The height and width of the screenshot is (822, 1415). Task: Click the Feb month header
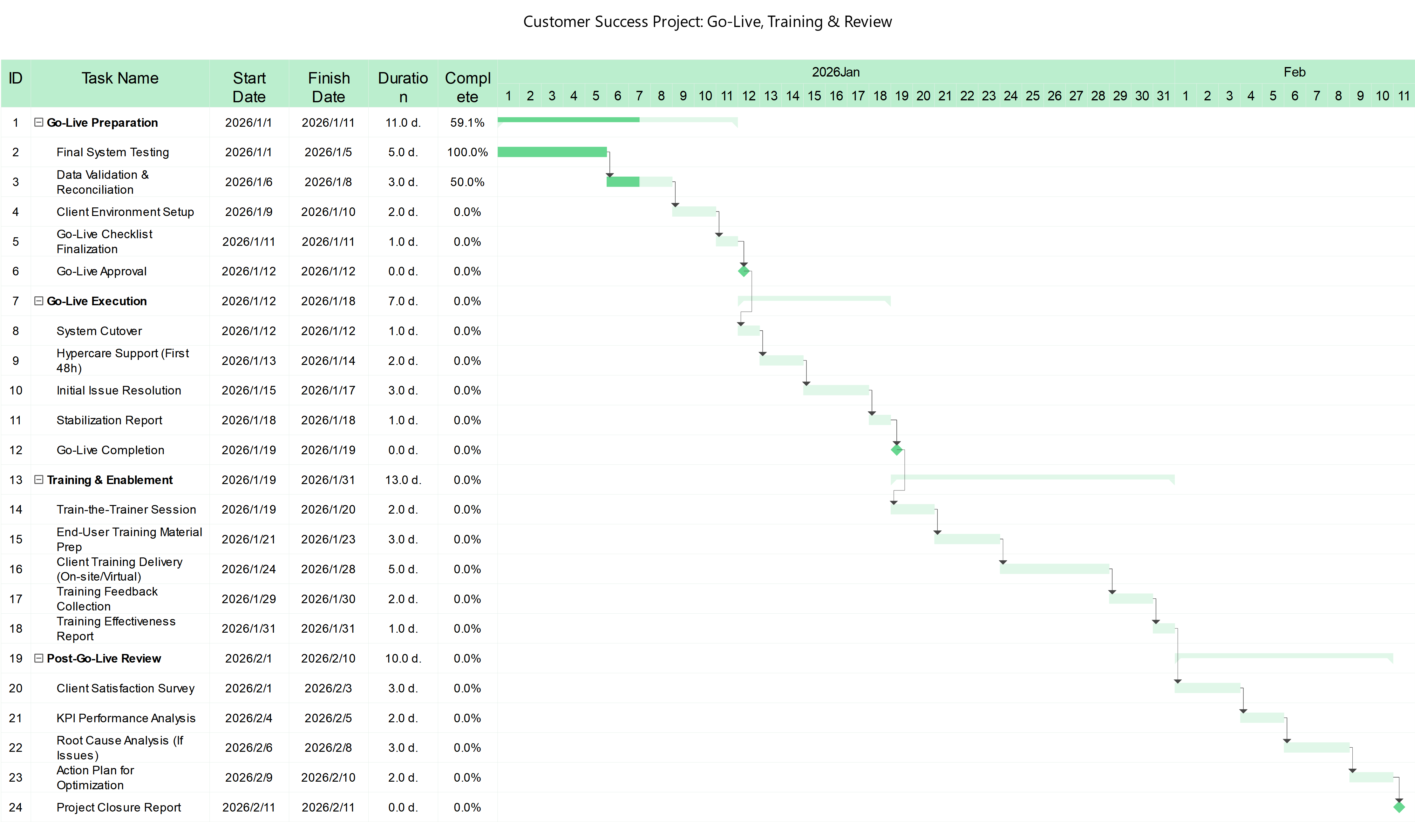pyautogui.click(x=1294, y=72)
